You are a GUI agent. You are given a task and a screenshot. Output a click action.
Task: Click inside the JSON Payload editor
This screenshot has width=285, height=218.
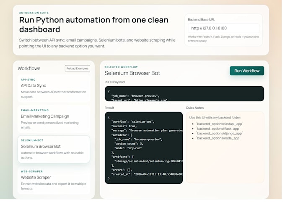point(184,94)
